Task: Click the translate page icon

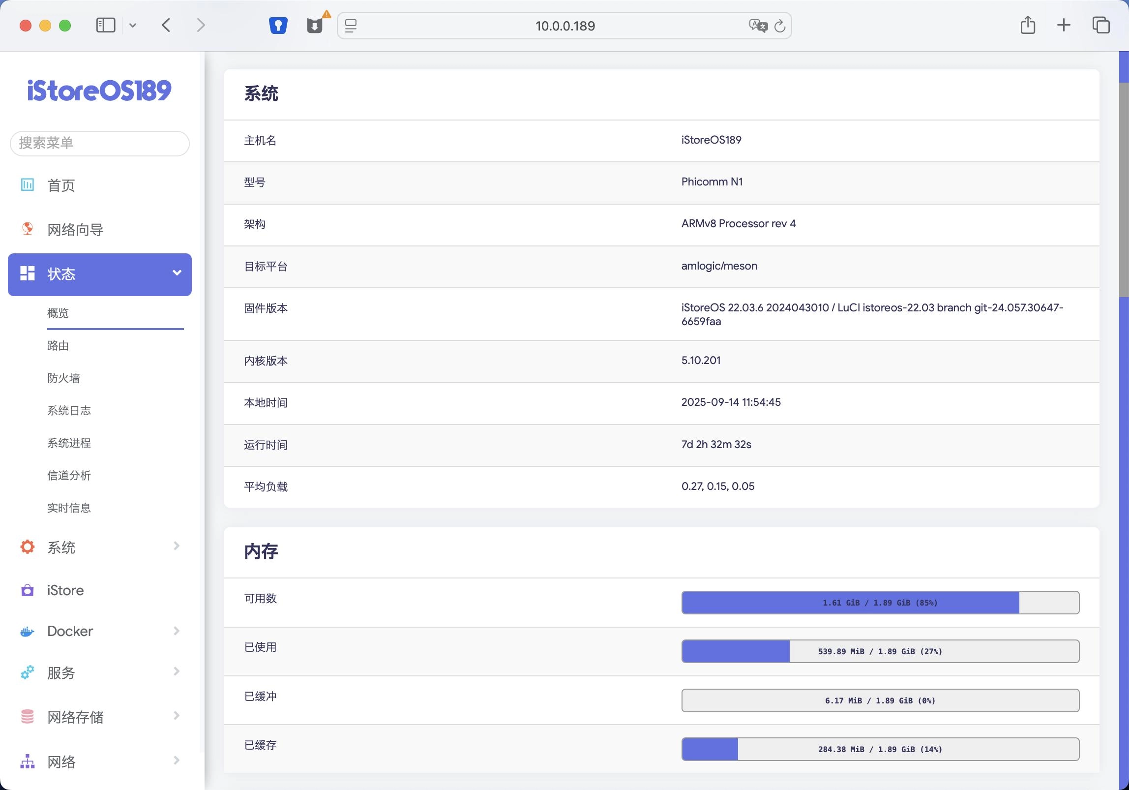Action: (758, 26)
